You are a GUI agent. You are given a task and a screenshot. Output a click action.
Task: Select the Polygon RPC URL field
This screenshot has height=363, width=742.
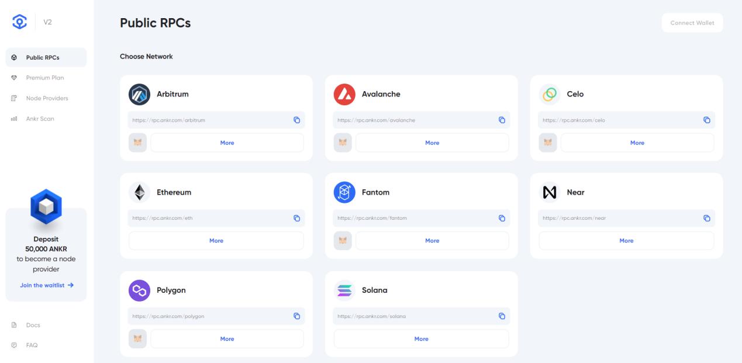(216, 316)
